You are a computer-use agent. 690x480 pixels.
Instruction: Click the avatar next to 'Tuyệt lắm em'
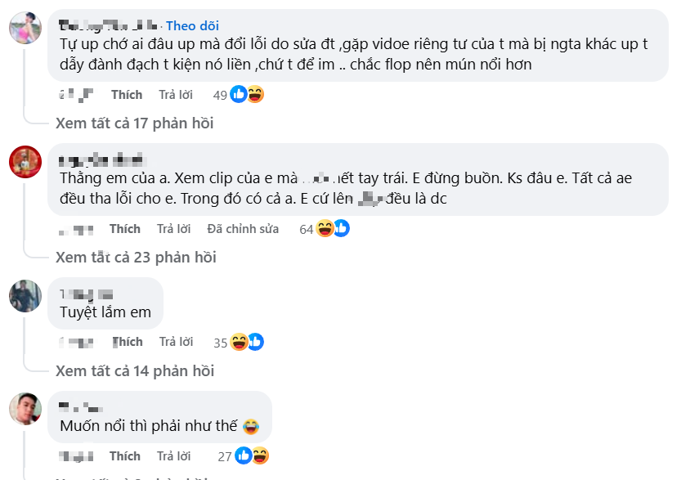pos(25,294)
